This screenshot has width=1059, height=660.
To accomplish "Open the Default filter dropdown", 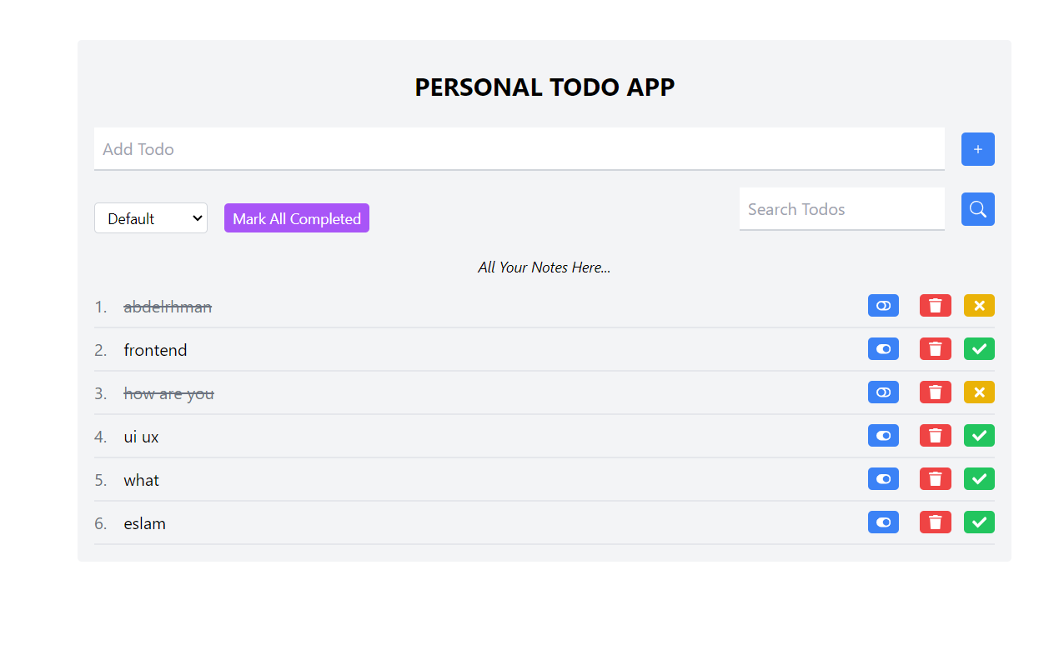I will point(151,218).
